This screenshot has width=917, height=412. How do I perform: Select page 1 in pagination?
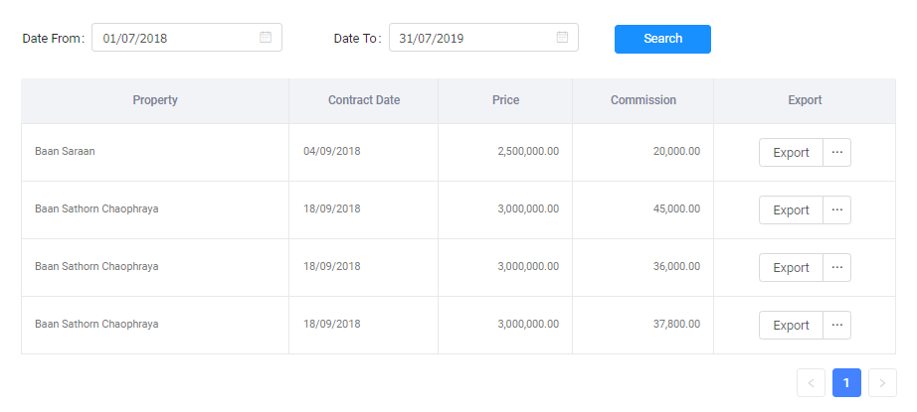click(846, 383)
